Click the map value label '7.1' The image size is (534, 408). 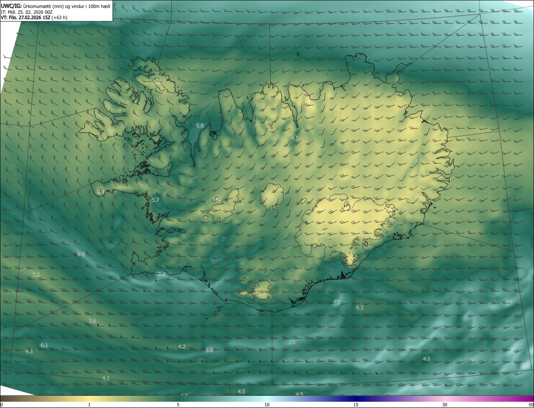292,343
